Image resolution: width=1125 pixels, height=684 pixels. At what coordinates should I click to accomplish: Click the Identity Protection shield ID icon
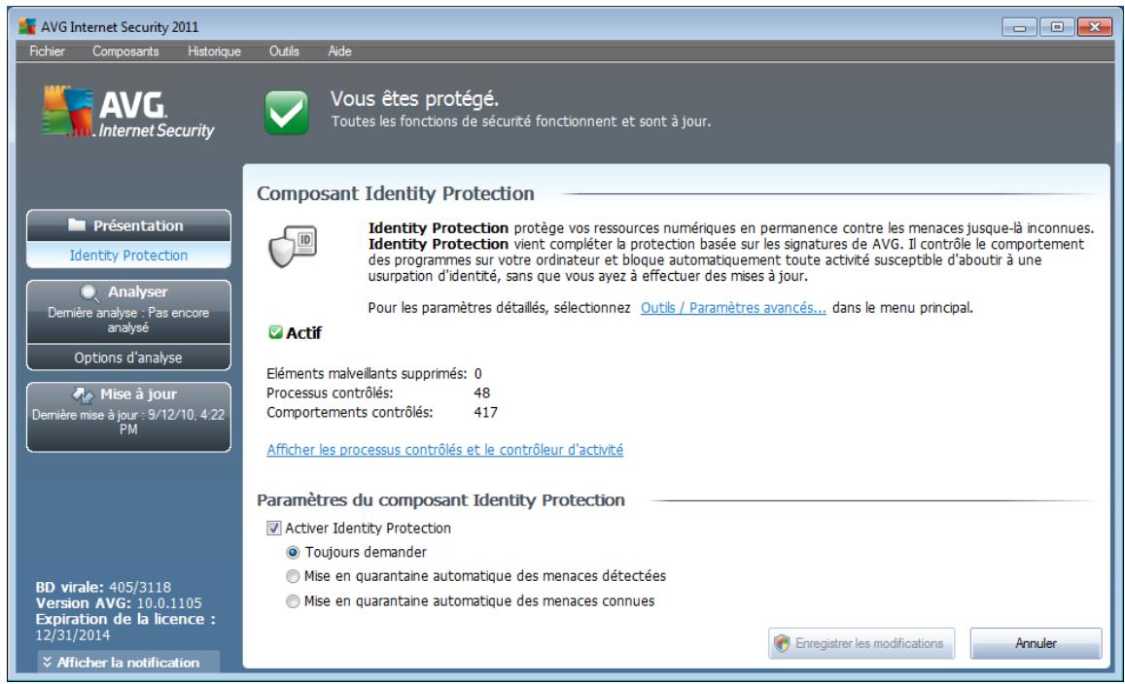click(293, 247)
